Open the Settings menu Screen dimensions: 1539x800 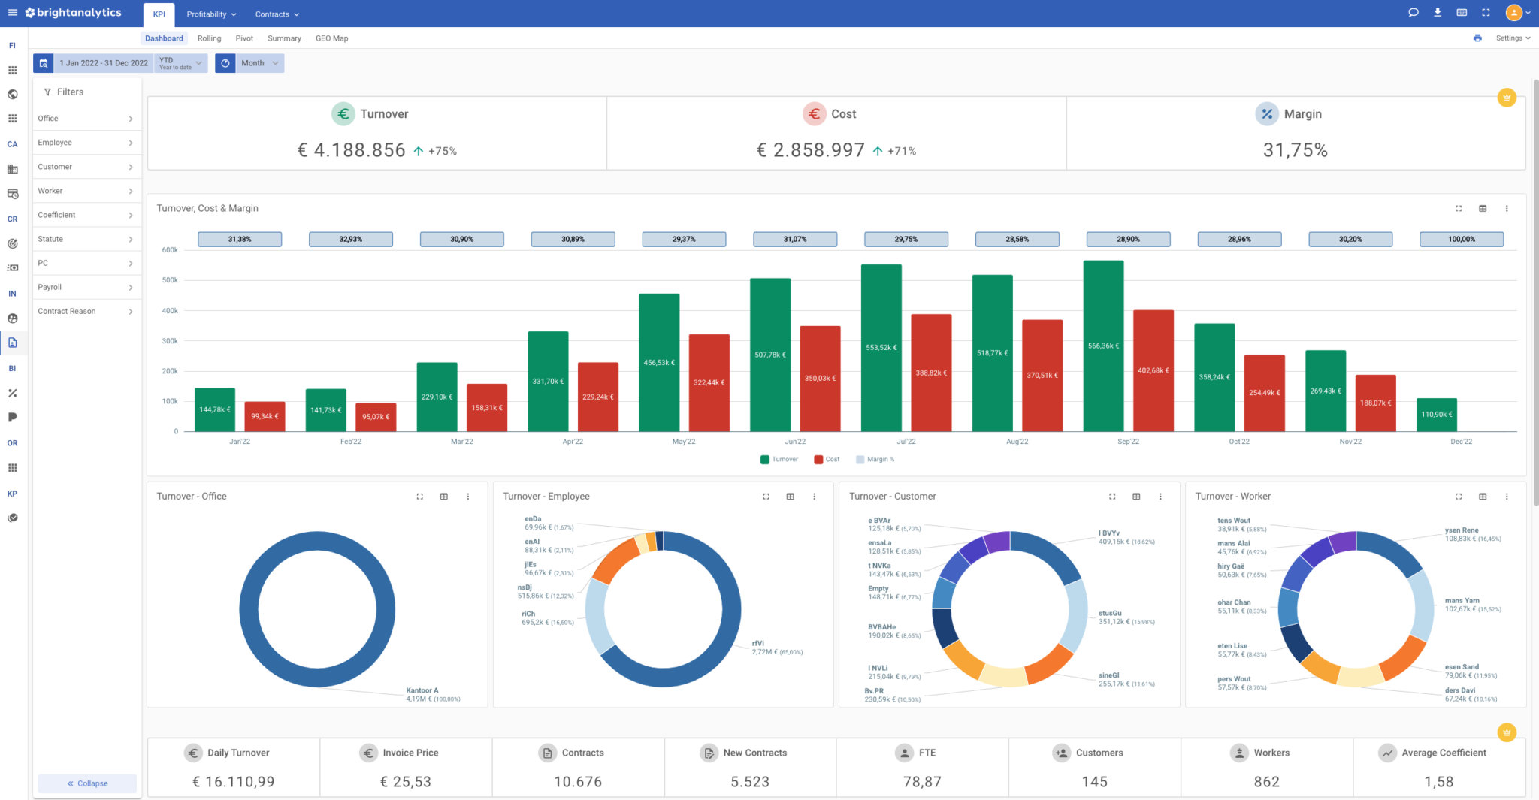coord(1513,38)
